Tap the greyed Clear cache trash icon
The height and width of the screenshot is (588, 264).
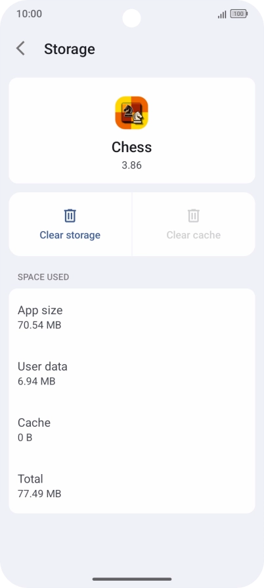coord(193,215)
